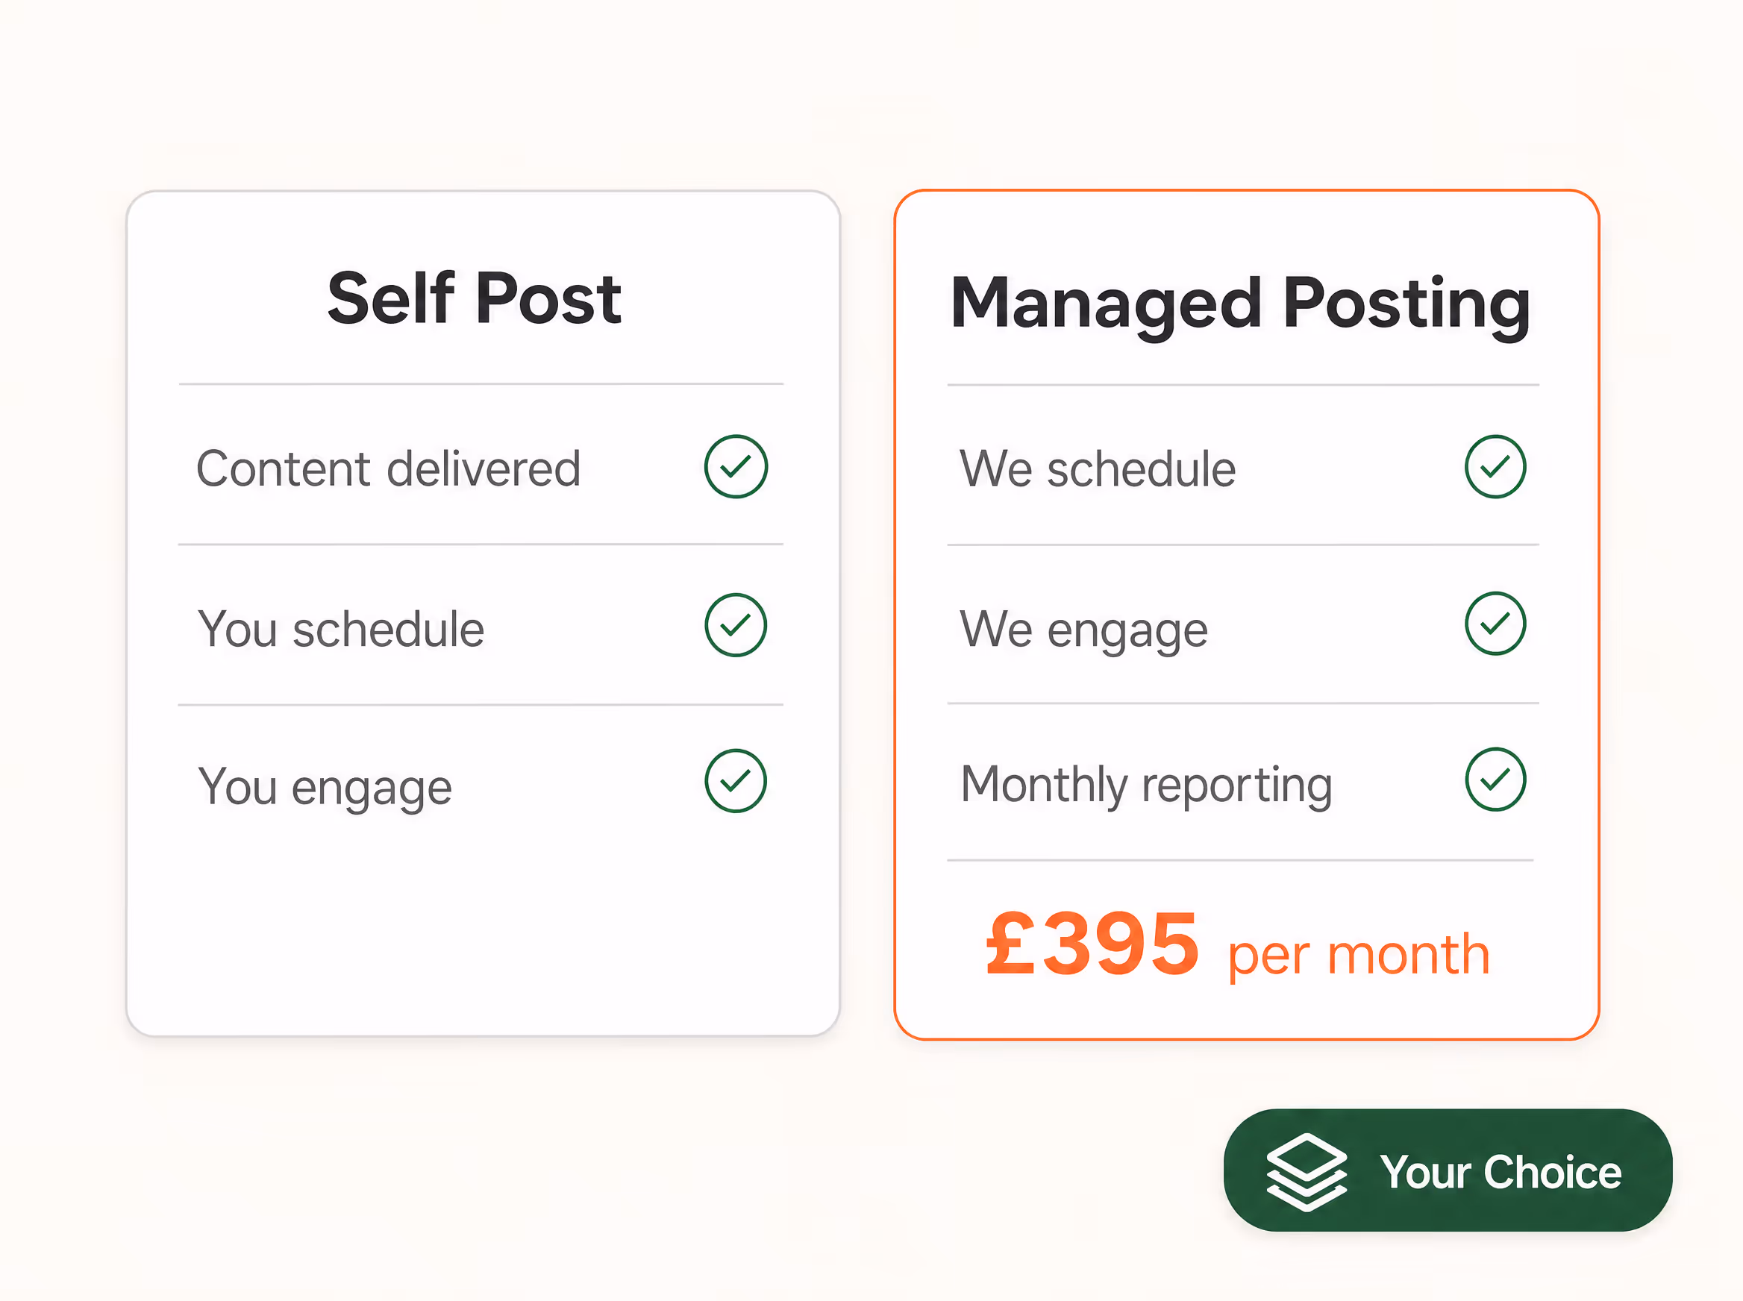
Task: Select the Self Post heading
Action: (x=474, y=298)
